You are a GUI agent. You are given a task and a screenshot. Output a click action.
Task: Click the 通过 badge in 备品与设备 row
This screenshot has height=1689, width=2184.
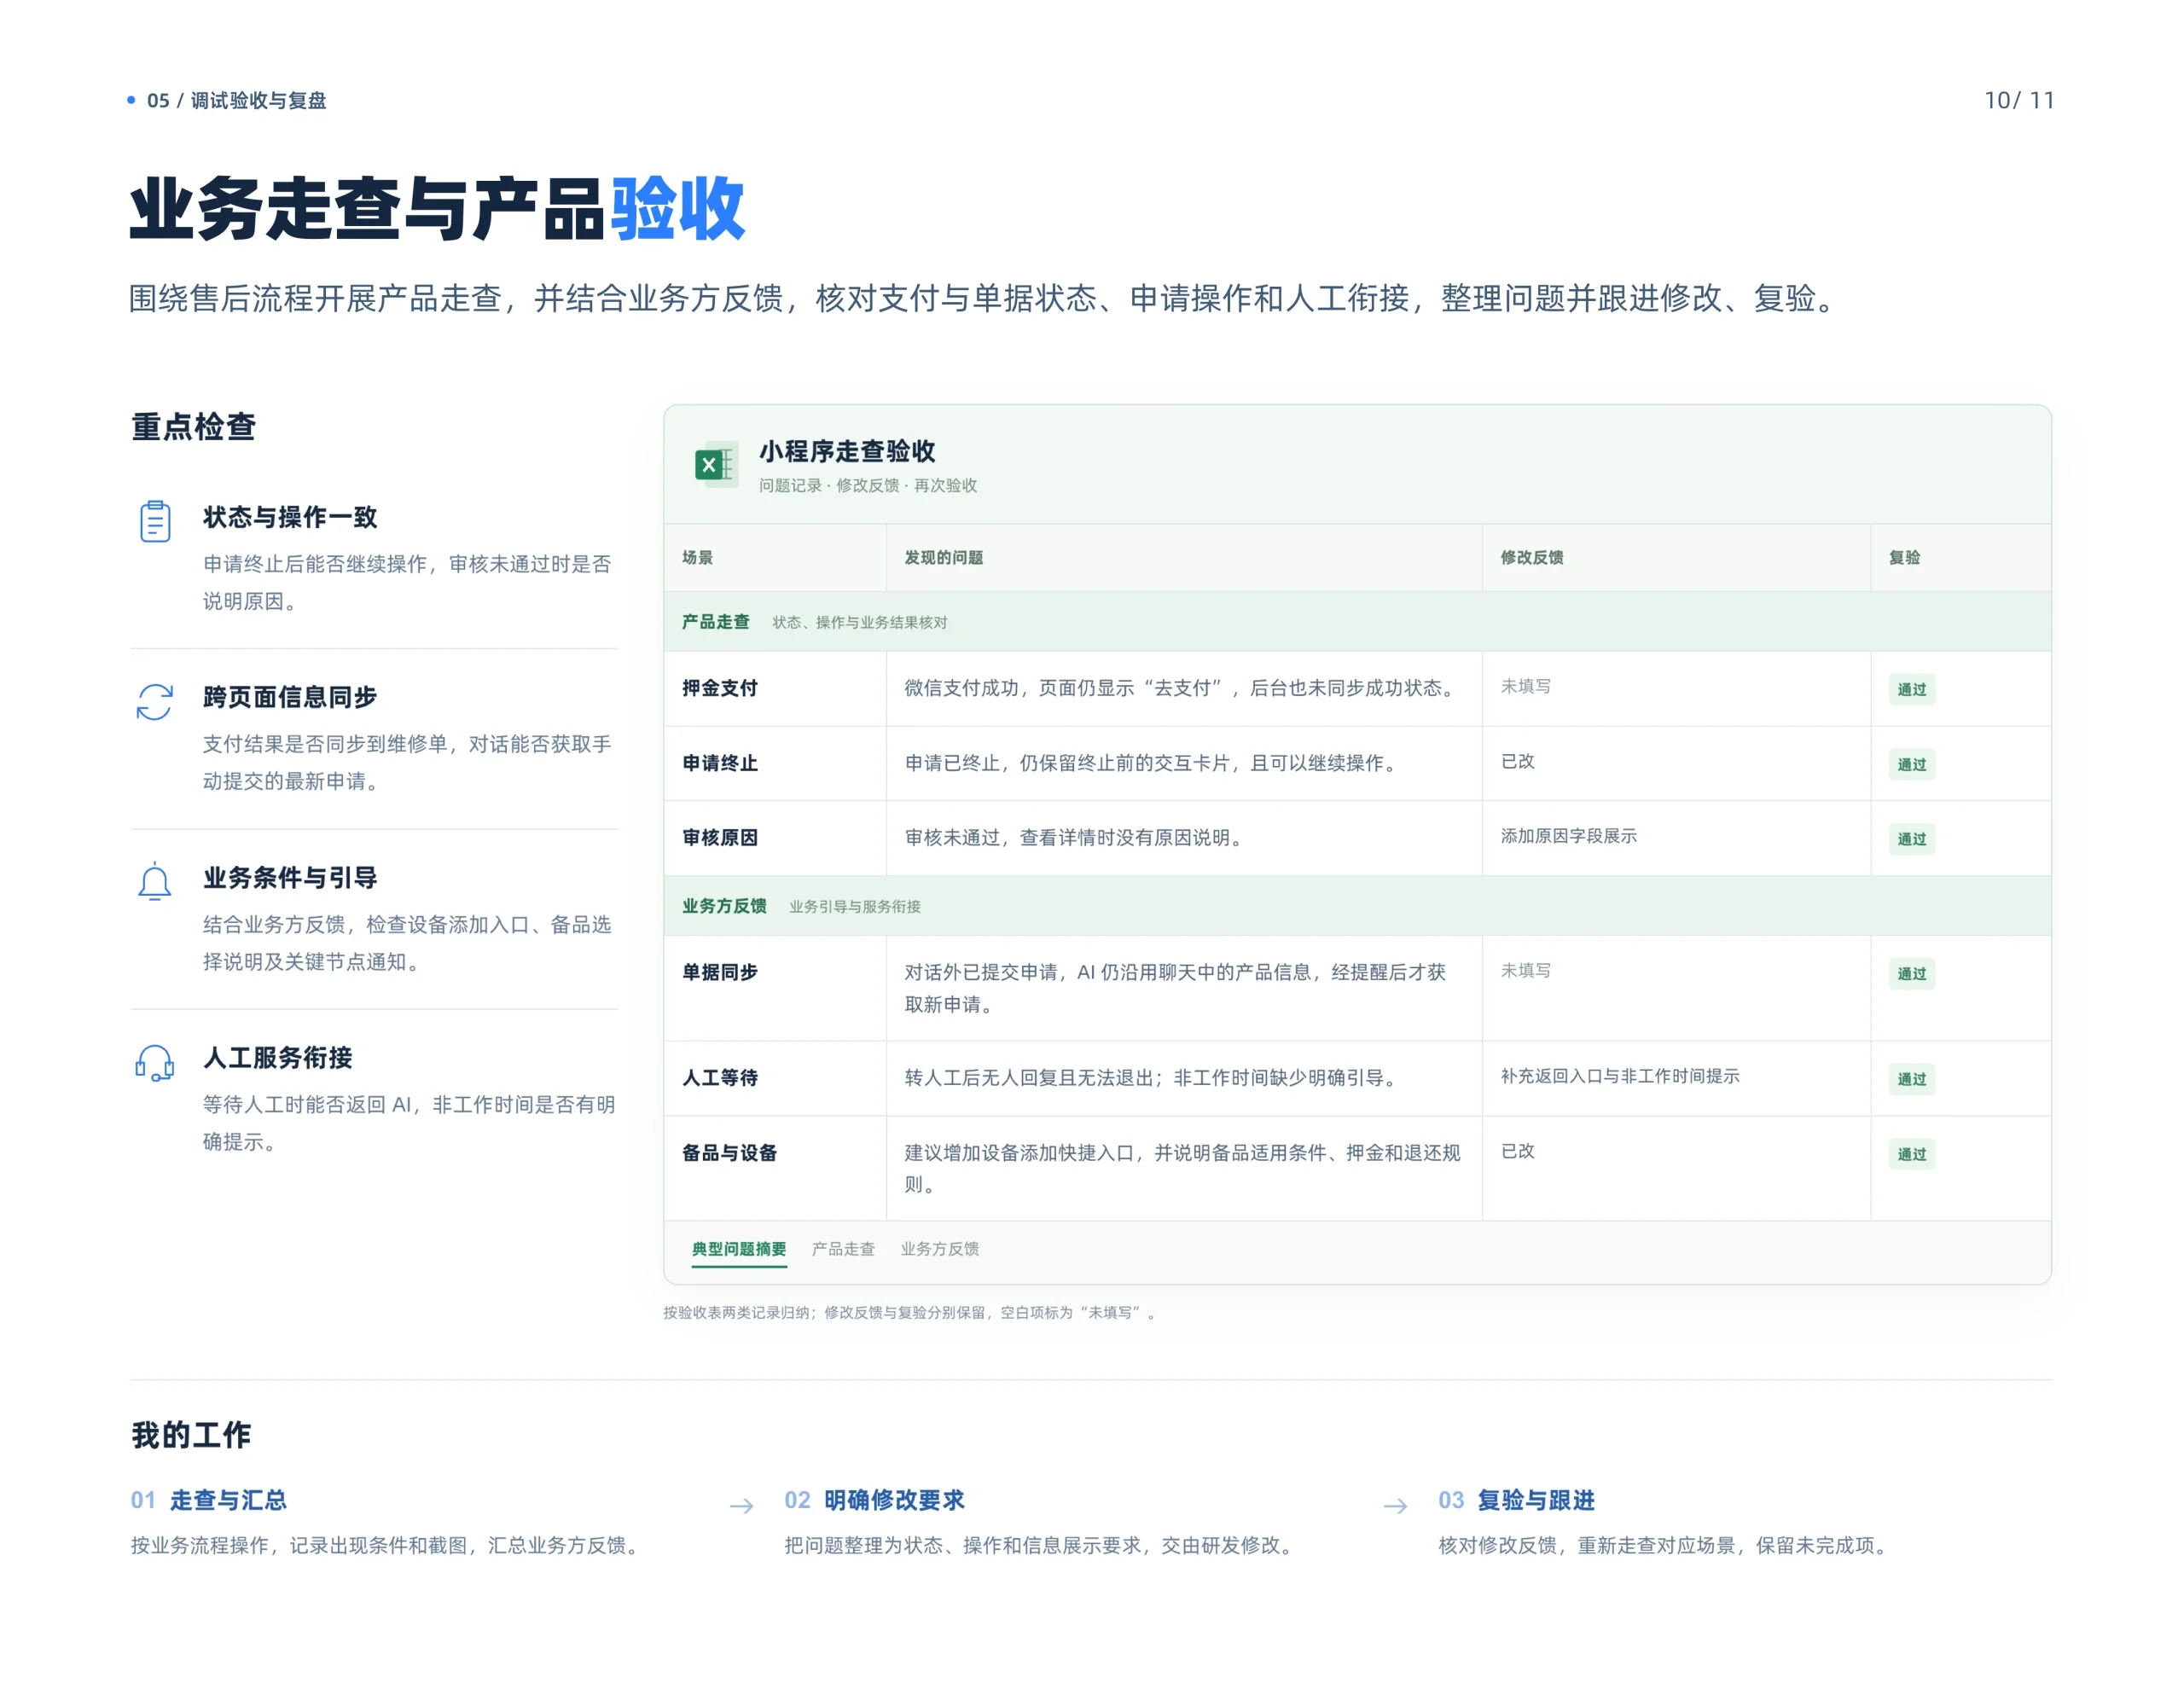[1912, 1154]
